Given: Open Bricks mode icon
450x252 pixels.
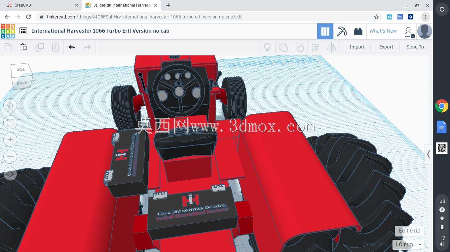Looking at the screenshot, I should [358, 31].
